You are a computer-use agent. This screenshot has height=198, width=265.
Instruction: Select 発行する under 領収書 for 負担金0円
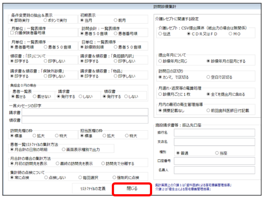point(104,96)
